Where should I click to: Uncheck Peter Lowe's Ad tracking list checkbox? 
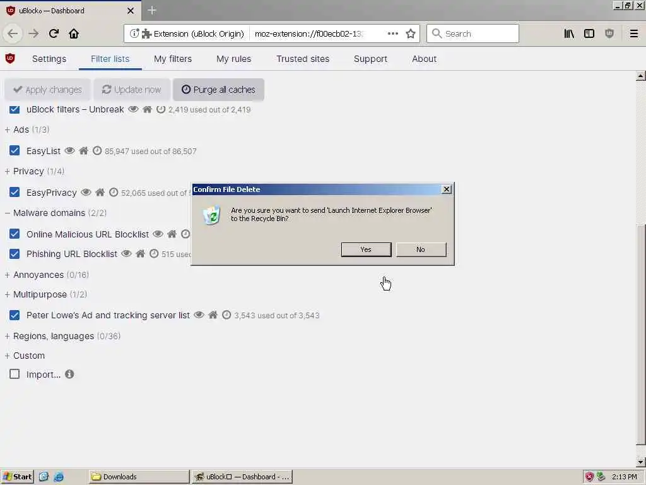point(15,315)
